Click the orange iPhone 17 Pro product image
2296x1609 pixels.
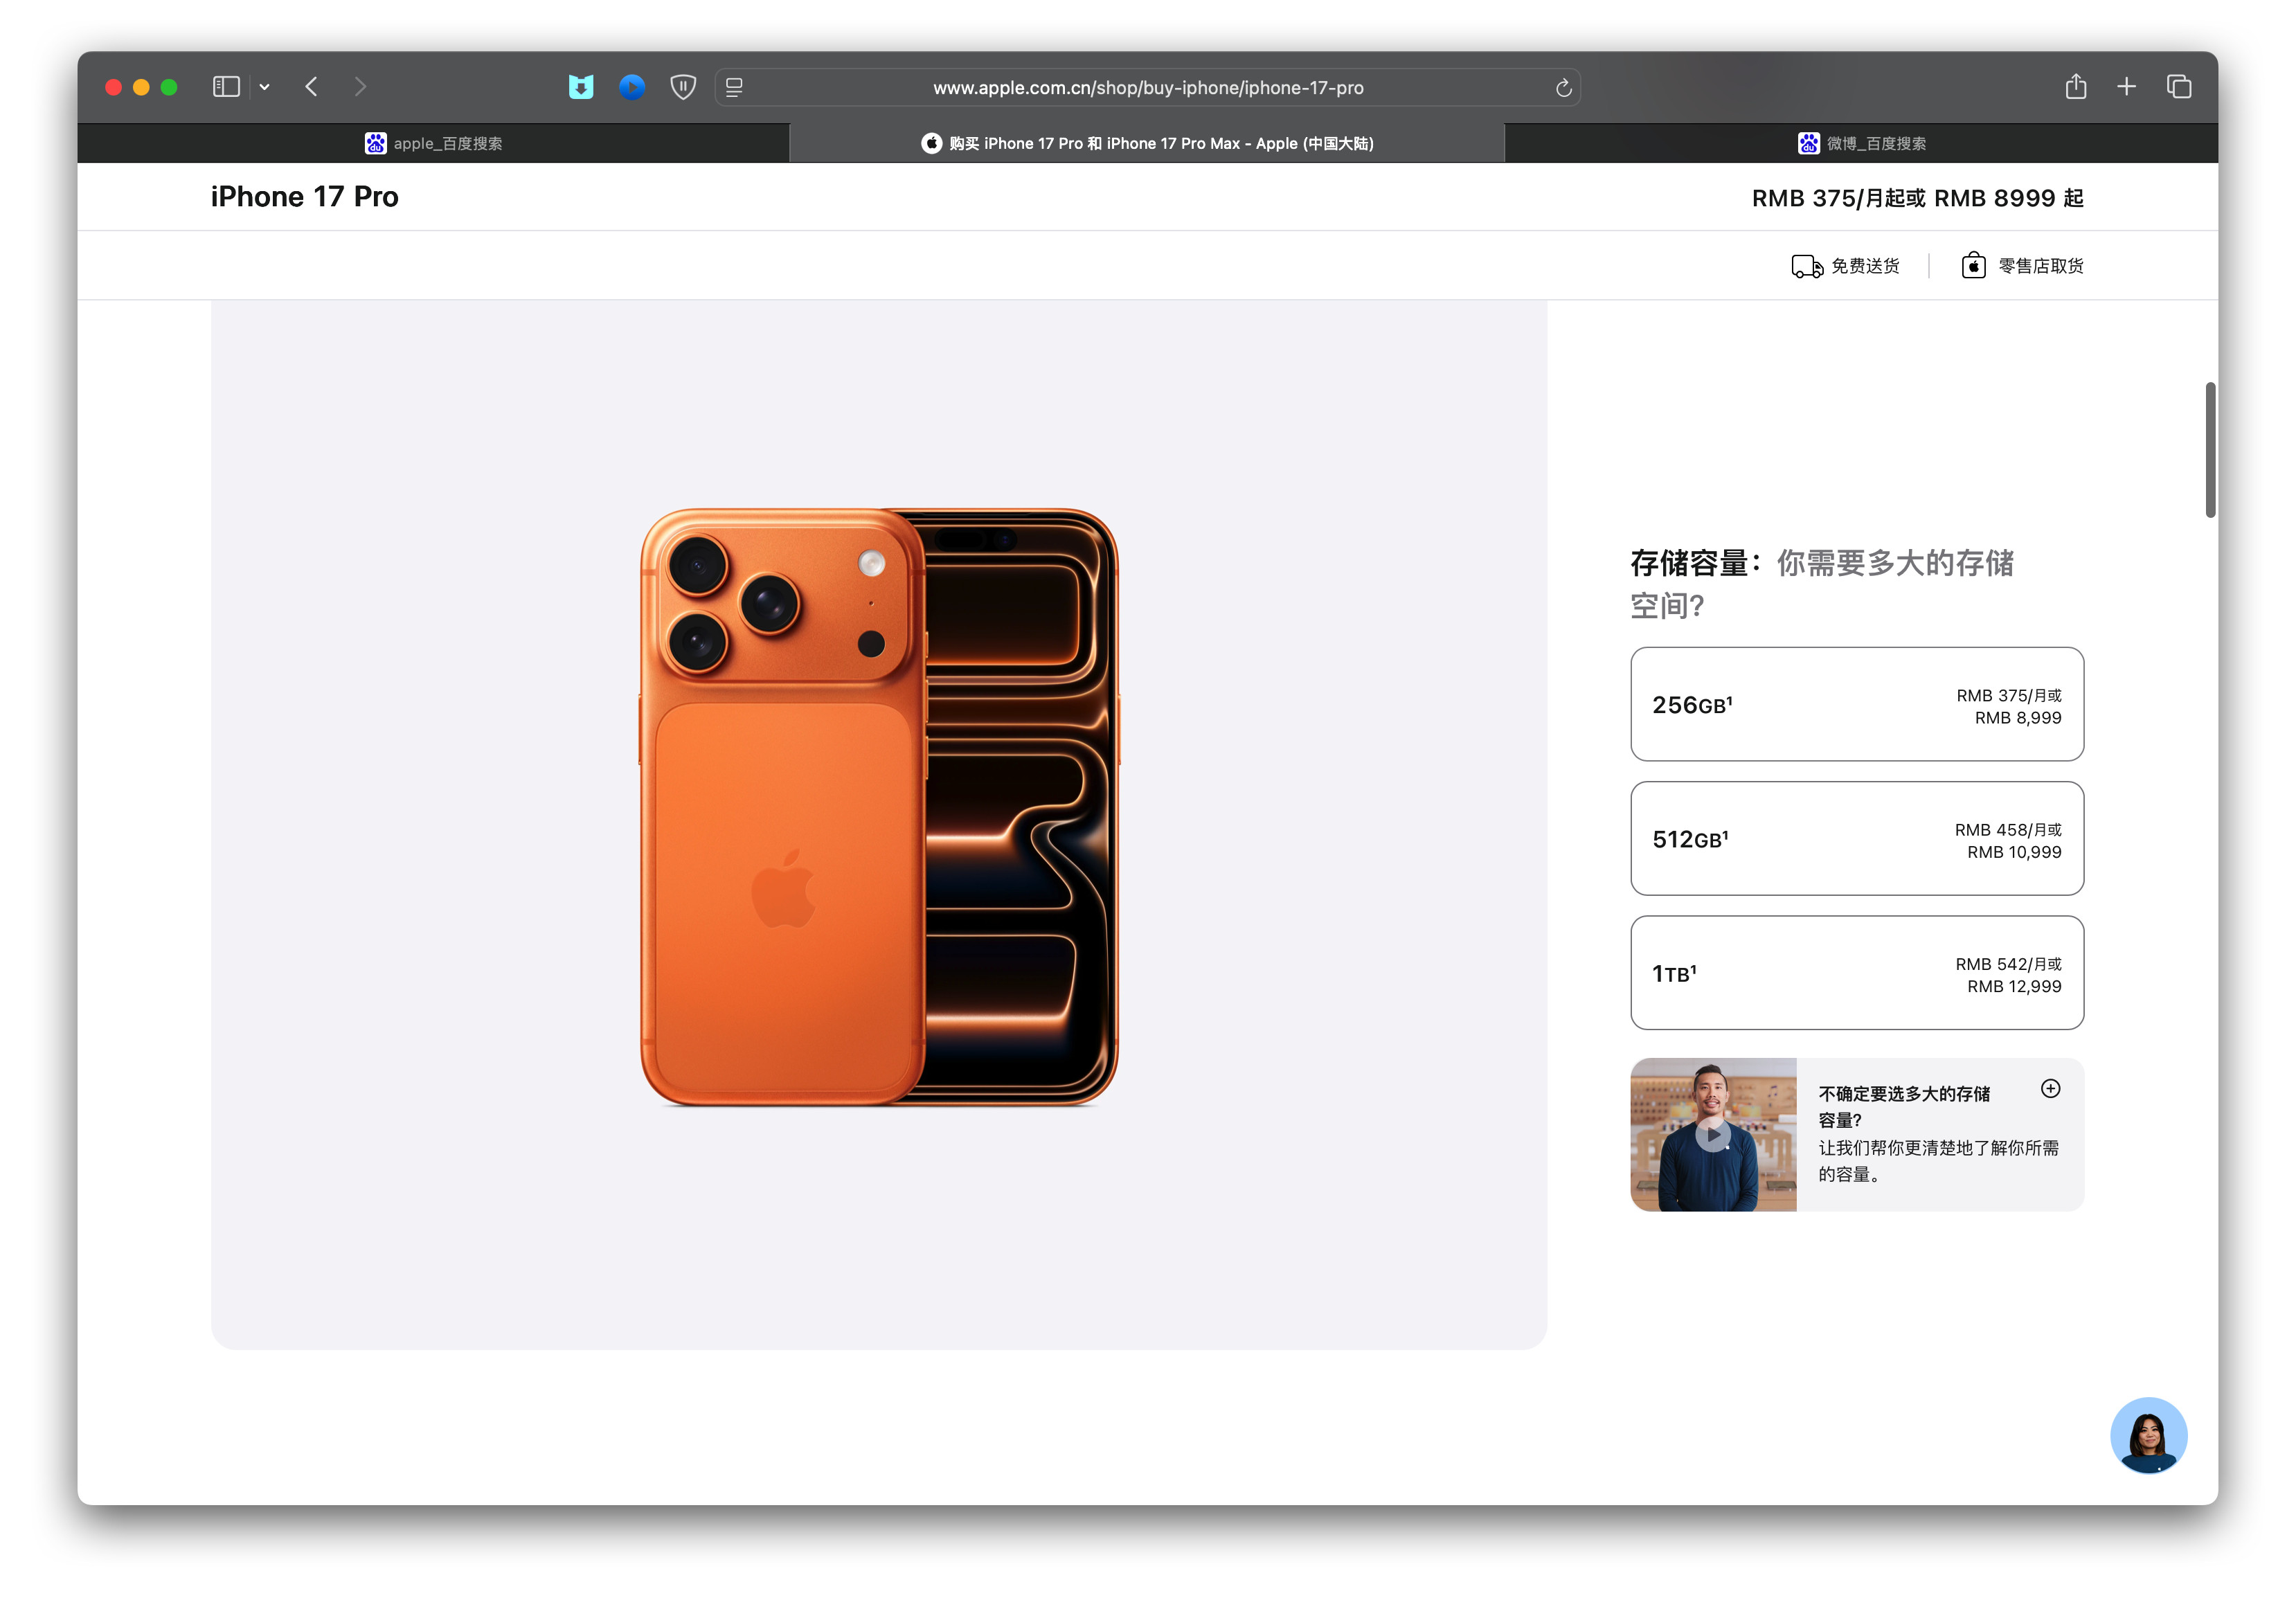point(879,807)
